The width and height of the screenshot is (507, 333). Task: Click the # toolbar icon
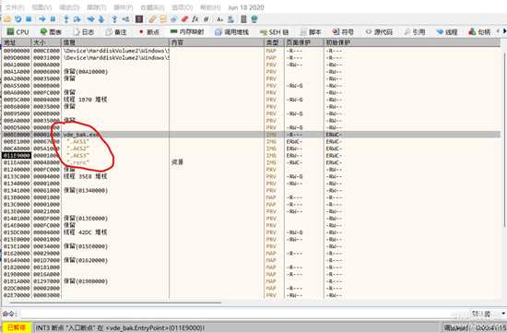pyautogui.click(x=206, y=19)
